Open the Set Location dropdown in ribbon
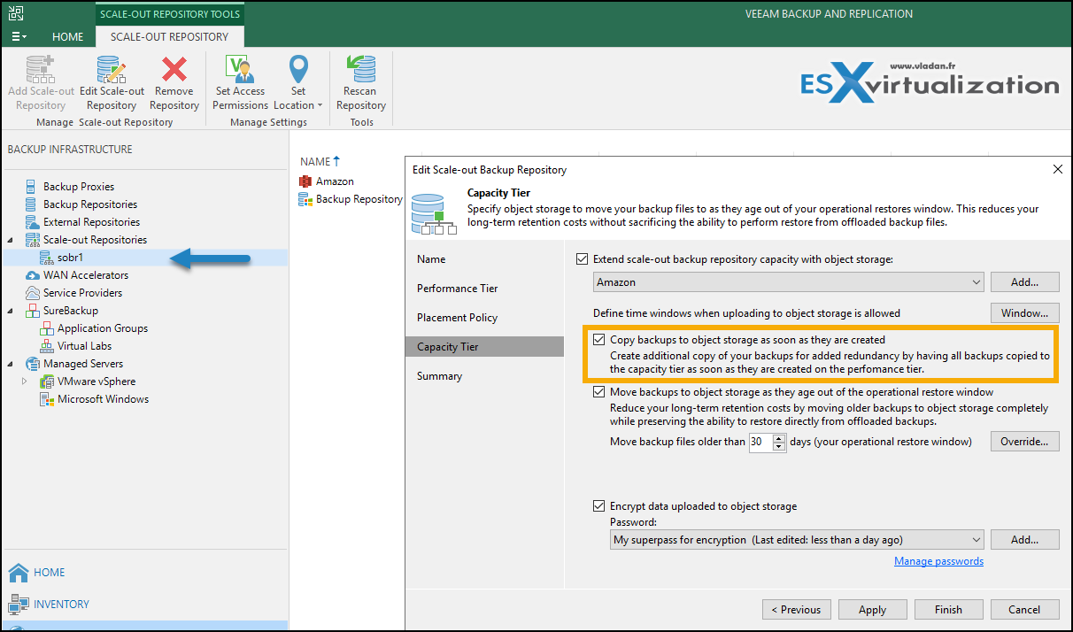Viewport: 1073px width, 632px height. (298, 83)
